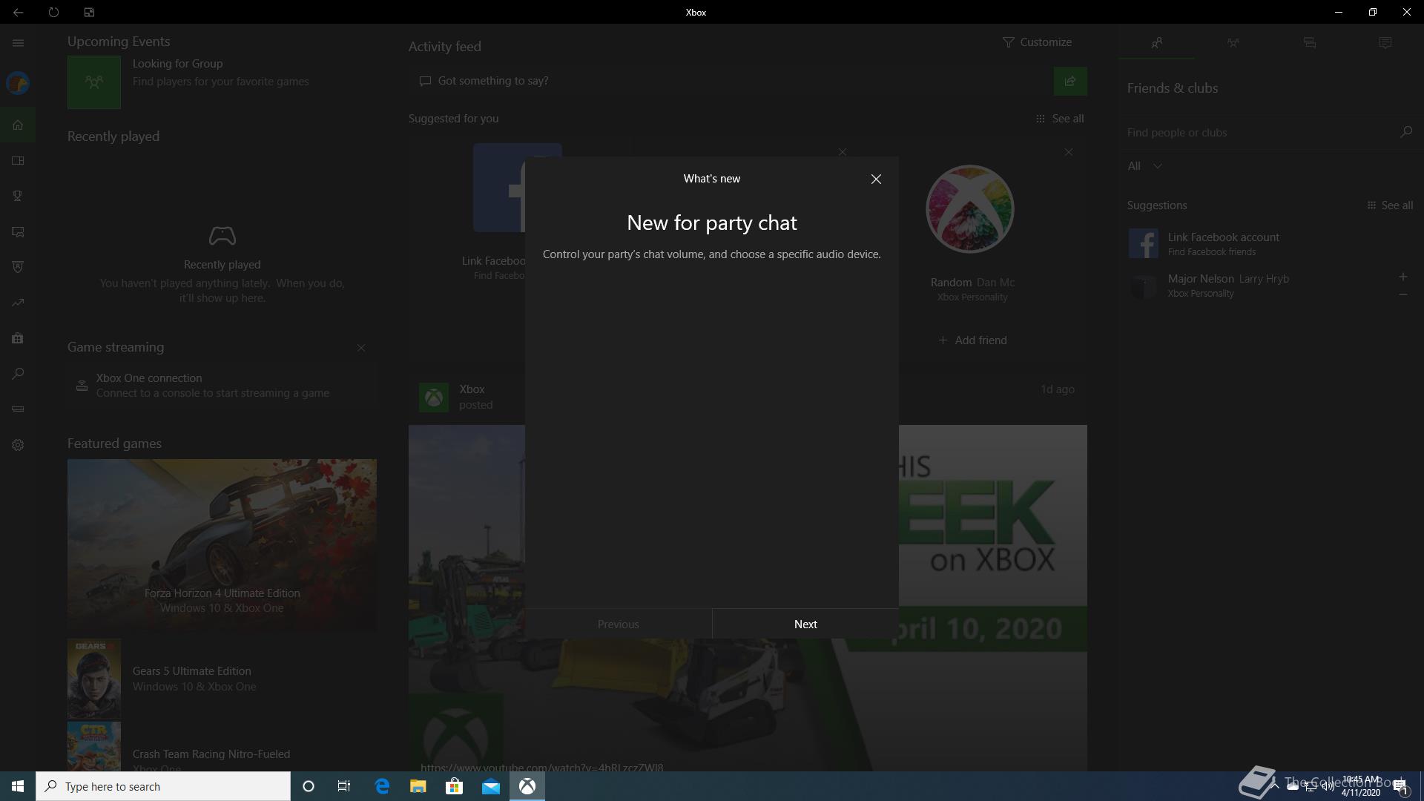Switch to Friends tab icon
1424x801 pixels.
click(1156, 43)
